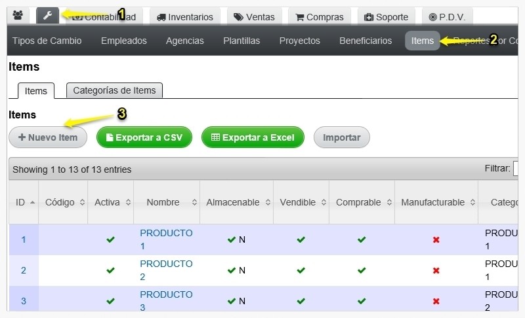Open the P.D.V. module
525x318 pixels.
tap(447, 16)
